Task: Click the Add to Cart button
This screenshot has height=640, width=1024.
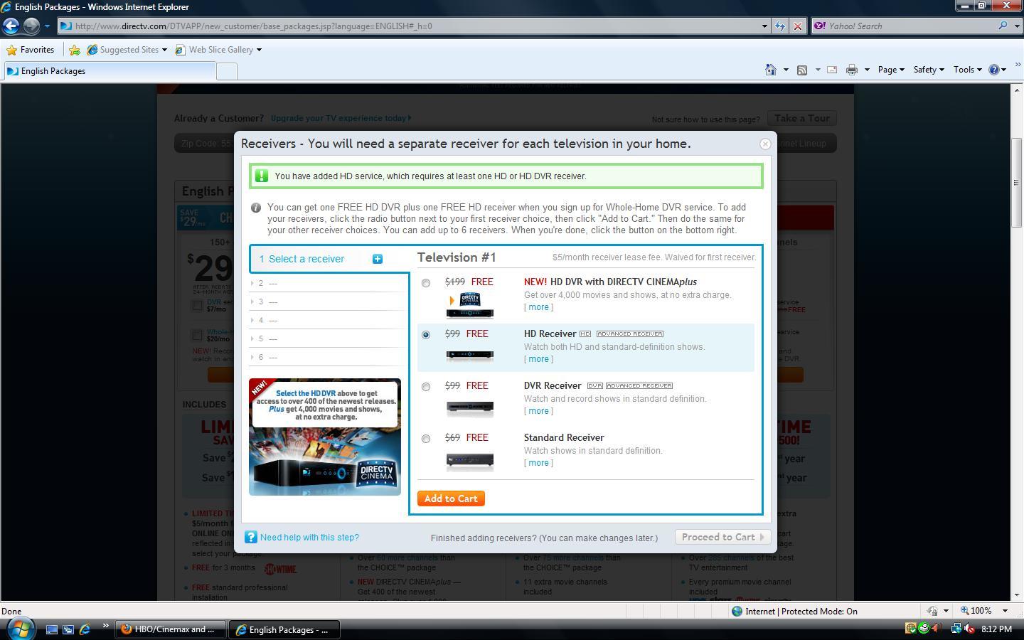Action: coord(451,498)
